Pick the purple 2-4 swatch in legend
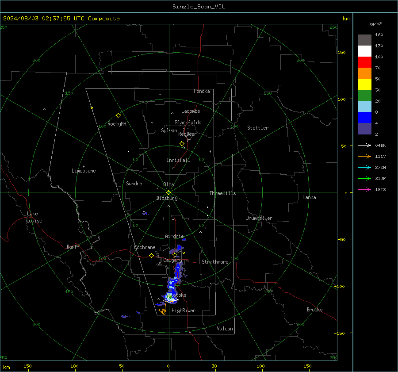This screenshot has height=372, width=398. click(x=364, y=128)
